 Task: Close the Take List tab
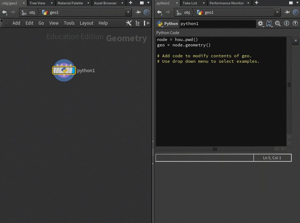tap(204, 3)
